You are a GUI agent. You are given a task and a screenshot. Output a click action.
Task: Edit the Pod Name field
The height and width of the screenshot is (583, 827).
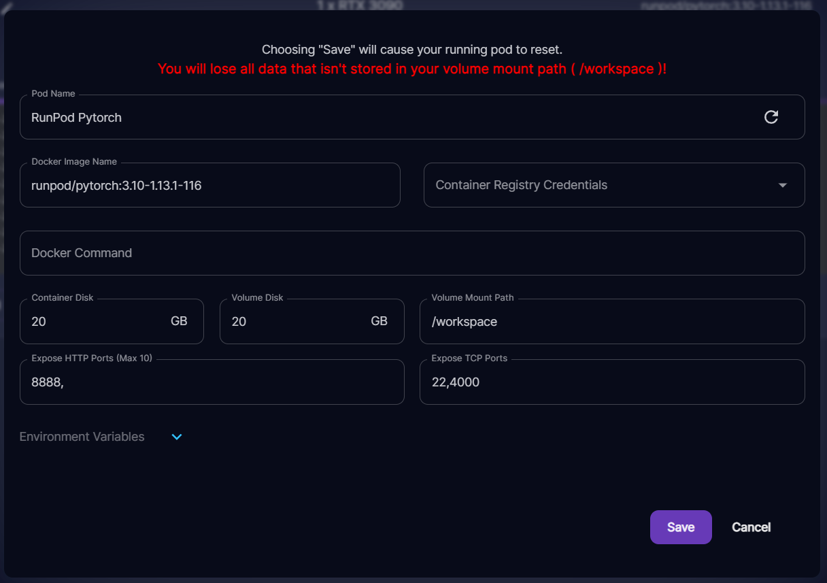[x=412, y=117]
